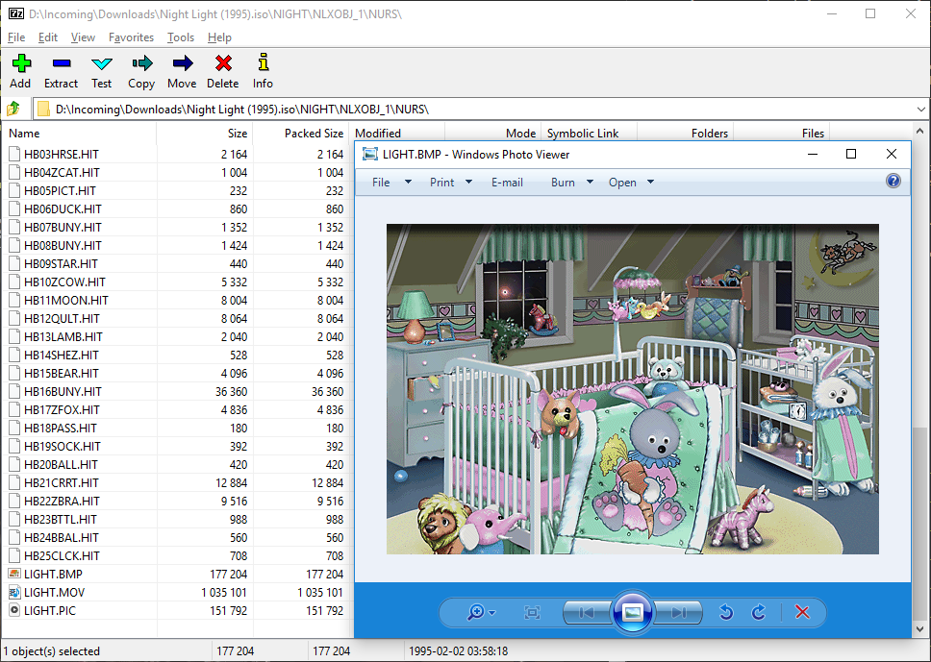Click the Symbolic Link column header
Viewport: 931px width, 662px height.
click(589, 134)
